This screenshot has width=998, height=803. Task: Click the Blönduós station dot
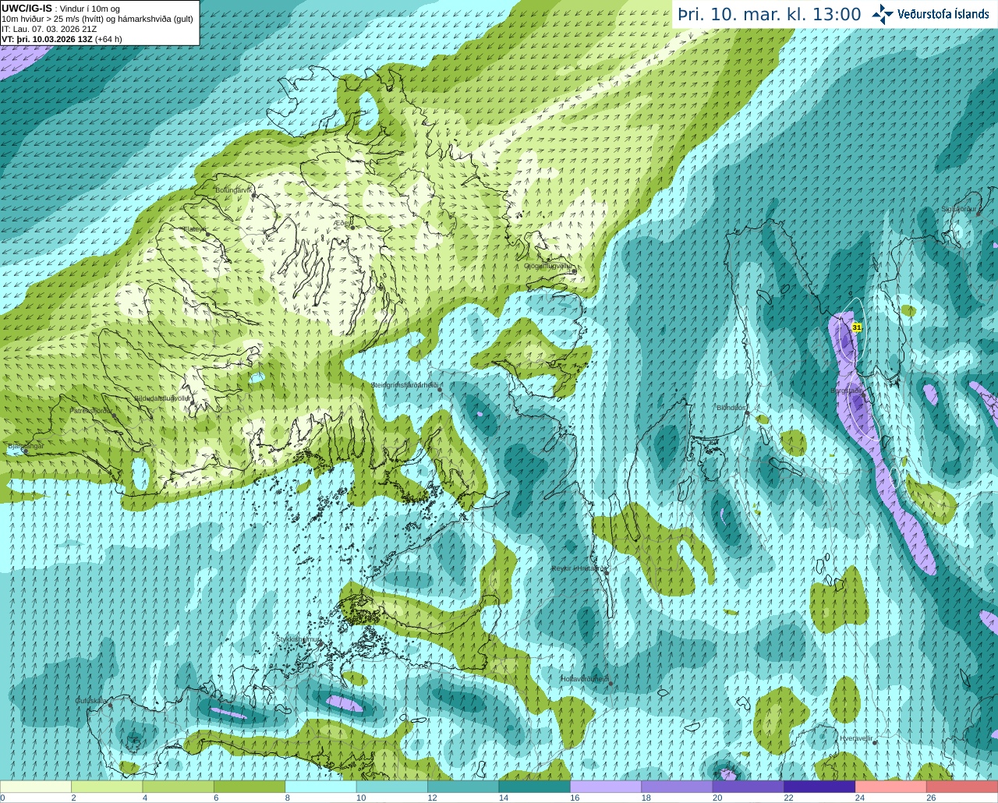point(747,412)
